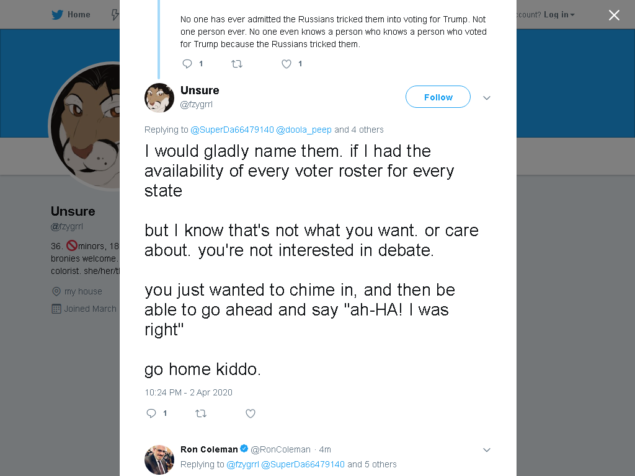The image size is (635, 476).
Task: Open the @doola_peep mention link
Action: coord(304,130)
